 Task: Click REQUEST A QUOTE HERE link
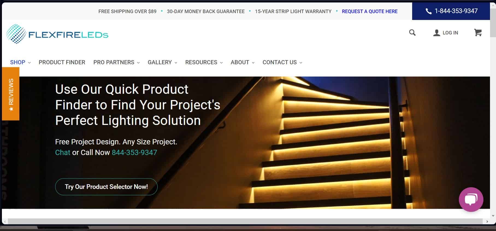tap(370, 11)
